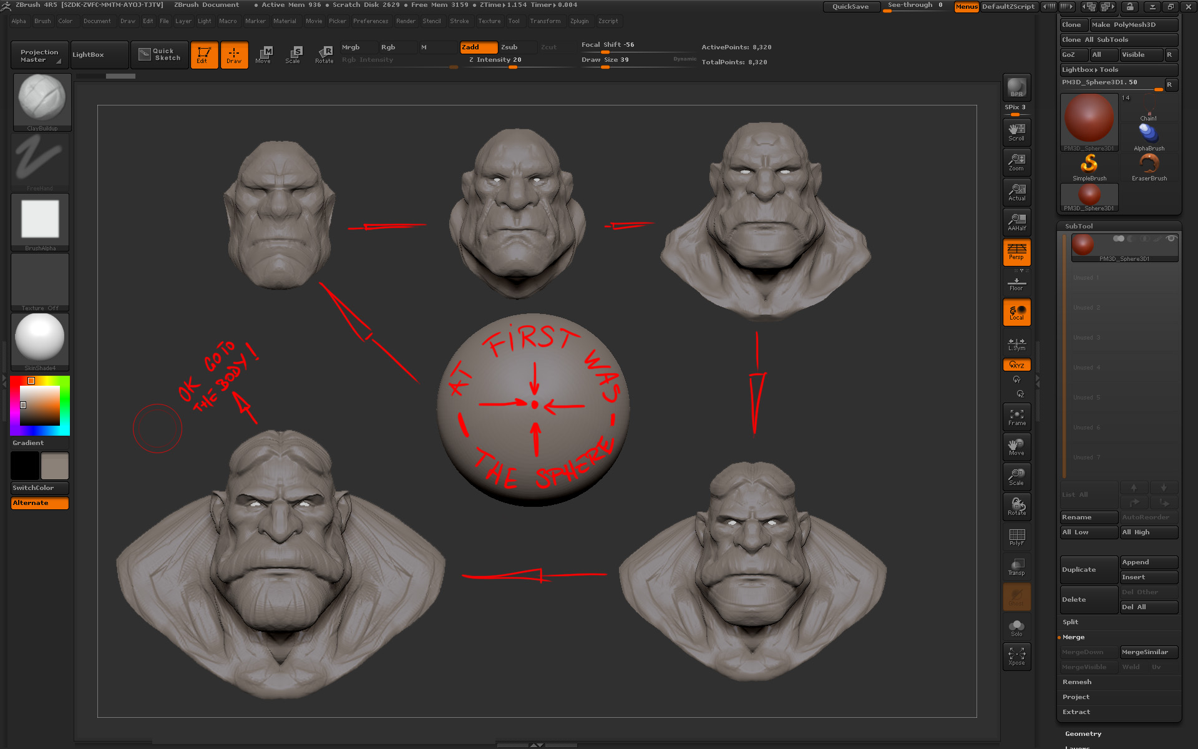
Task: Click Make PolyMesh3D button
Action: (x=1134, y=25)
